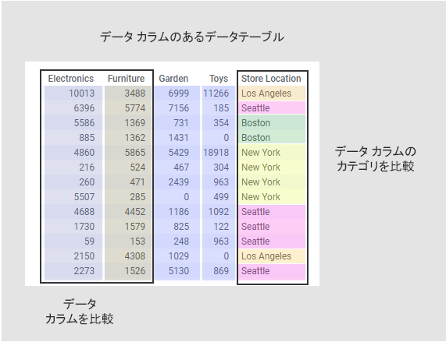This screenshot has height=342, width=446.
Task: Click New York in the 4860 row
Action: click(x=261, y=152)
